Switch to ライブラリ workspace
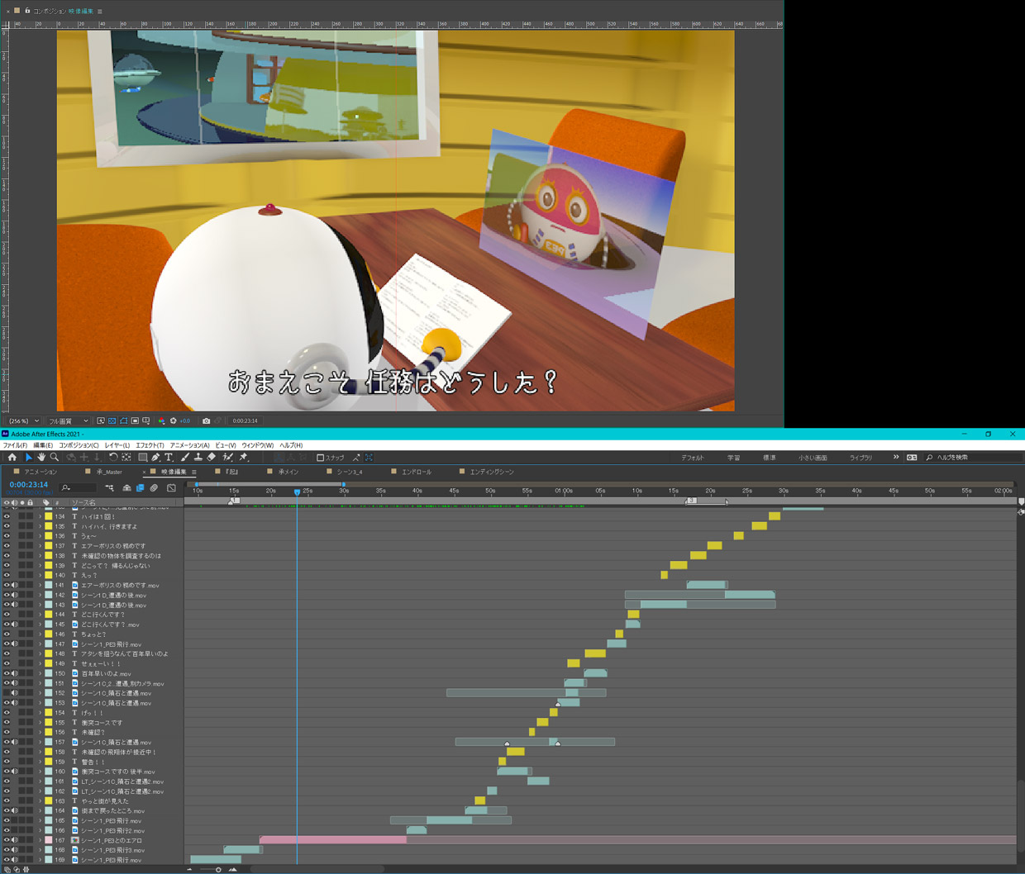The width and height of the screenshot is (1025, 874). tap(861, 458)
